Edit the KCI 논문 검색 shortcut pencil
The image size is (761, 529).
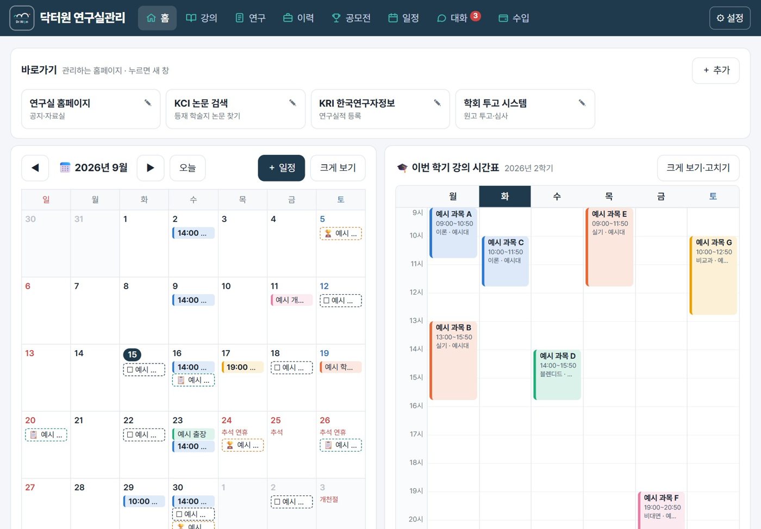(x=292, y=103)
